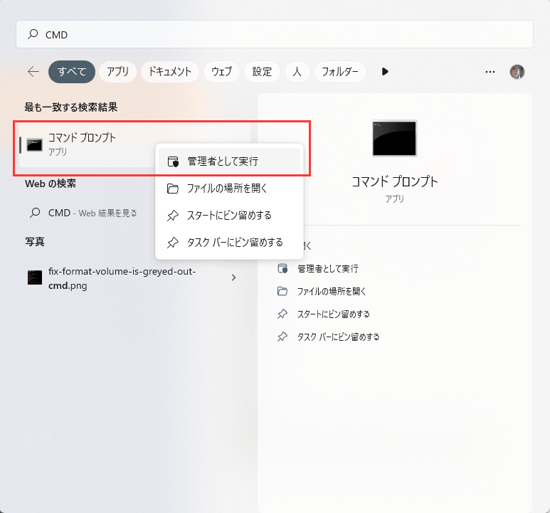
Task: Click the large Command Prompt icon in preview
Action: coord(394,139)
